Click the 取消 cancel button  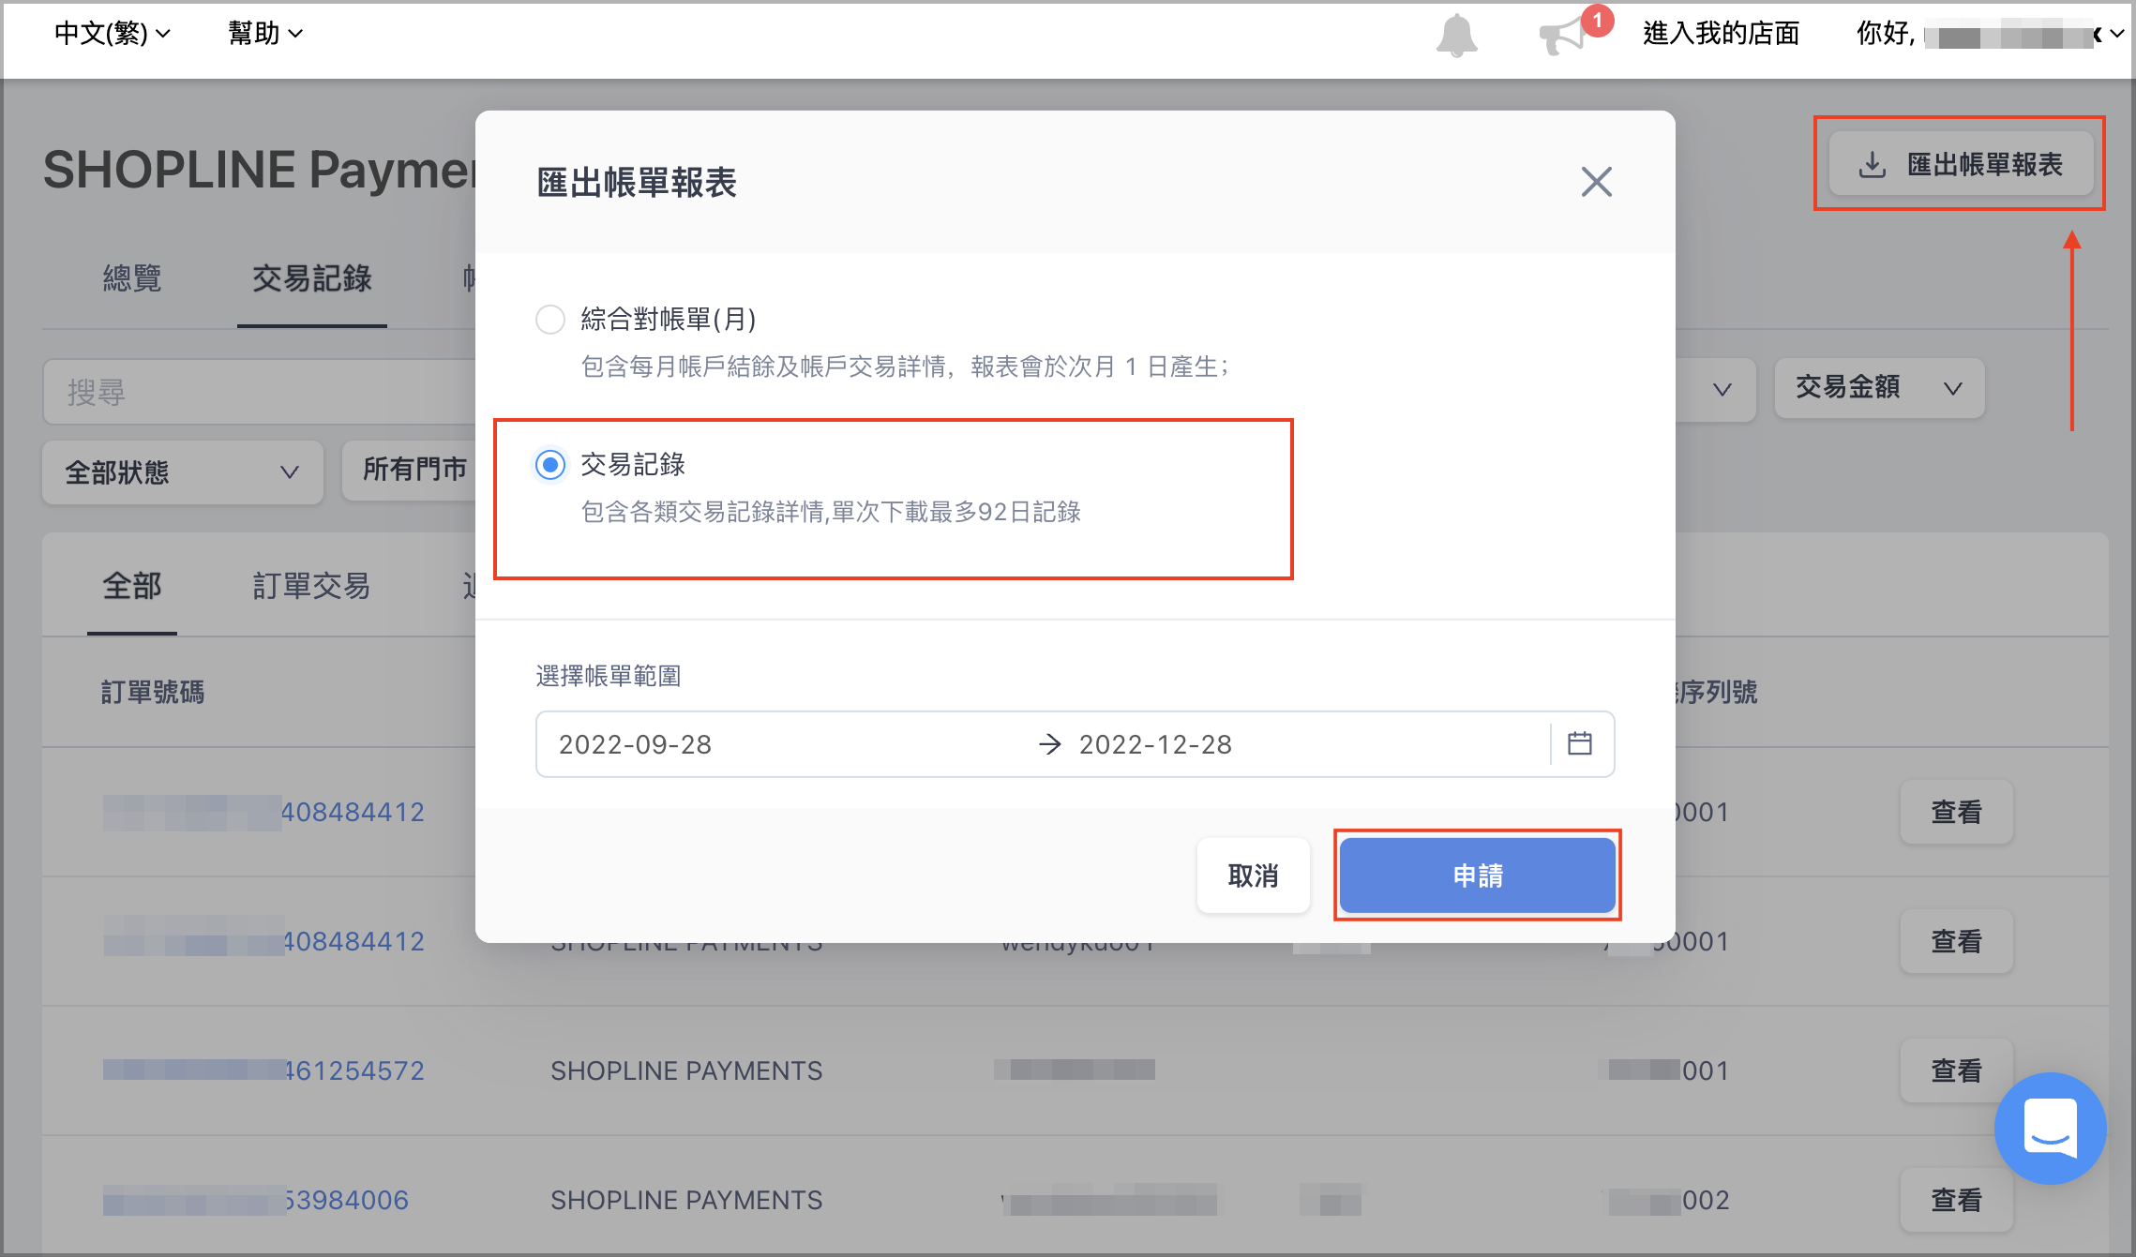[1254, 875]
